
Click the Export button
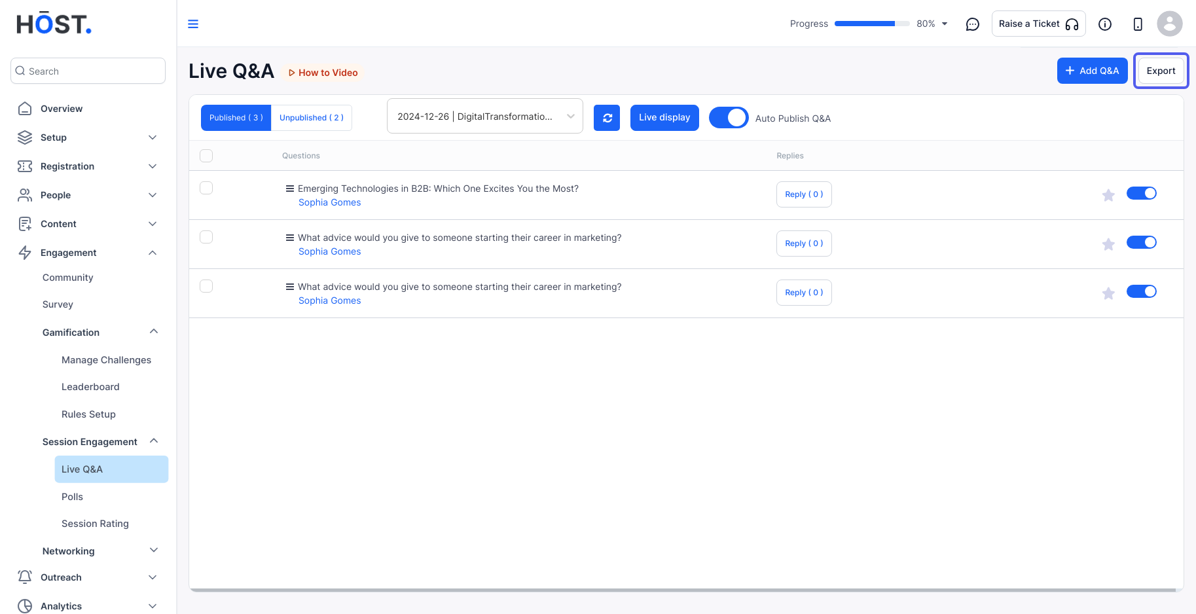pos(1161,71)
